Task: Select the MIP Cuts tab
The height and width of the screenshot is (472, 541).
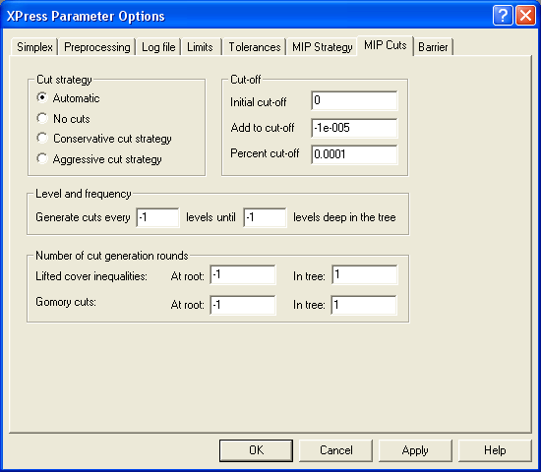Action: coord(385,45)
